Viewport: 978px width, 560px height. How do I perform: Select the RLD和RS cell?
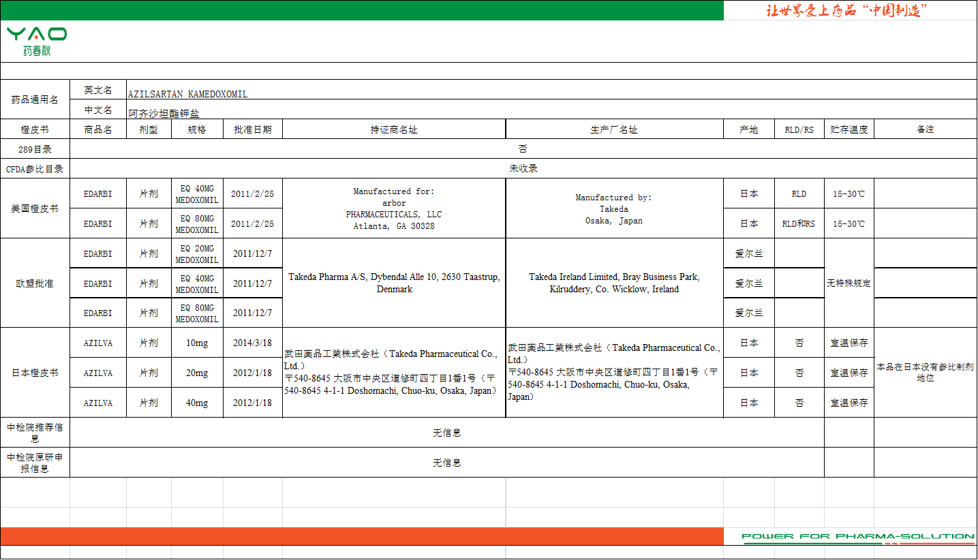[x=799, y=223]
